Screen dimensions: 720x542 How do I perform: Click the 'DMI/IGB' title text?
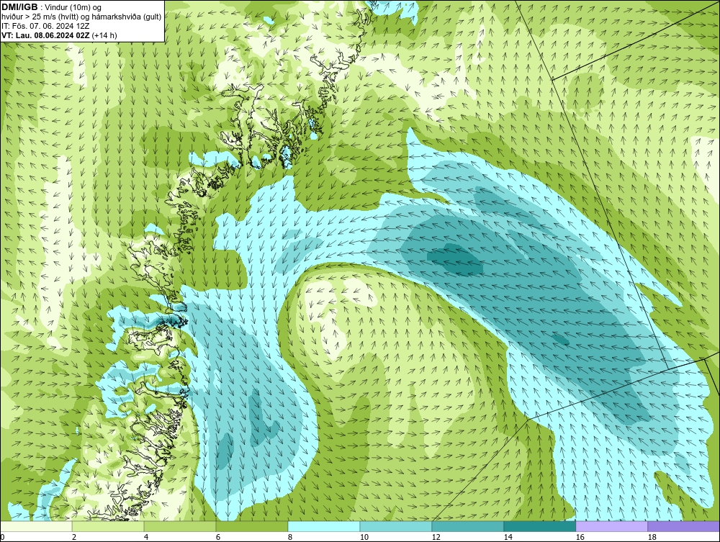point(19,7)
